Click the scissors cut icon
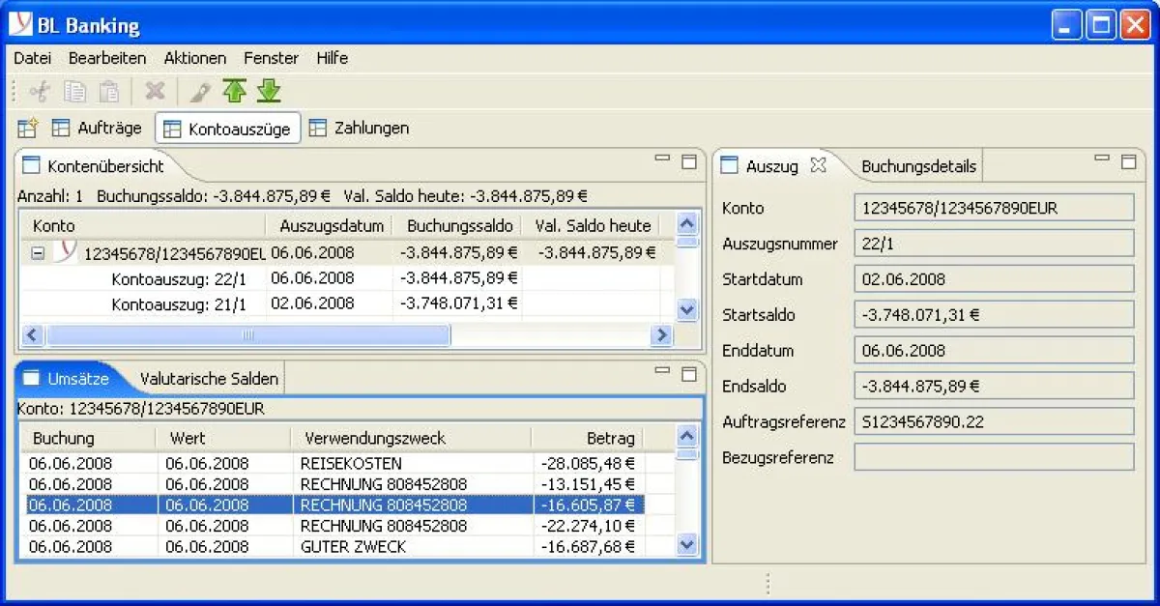 coord(40,92)
